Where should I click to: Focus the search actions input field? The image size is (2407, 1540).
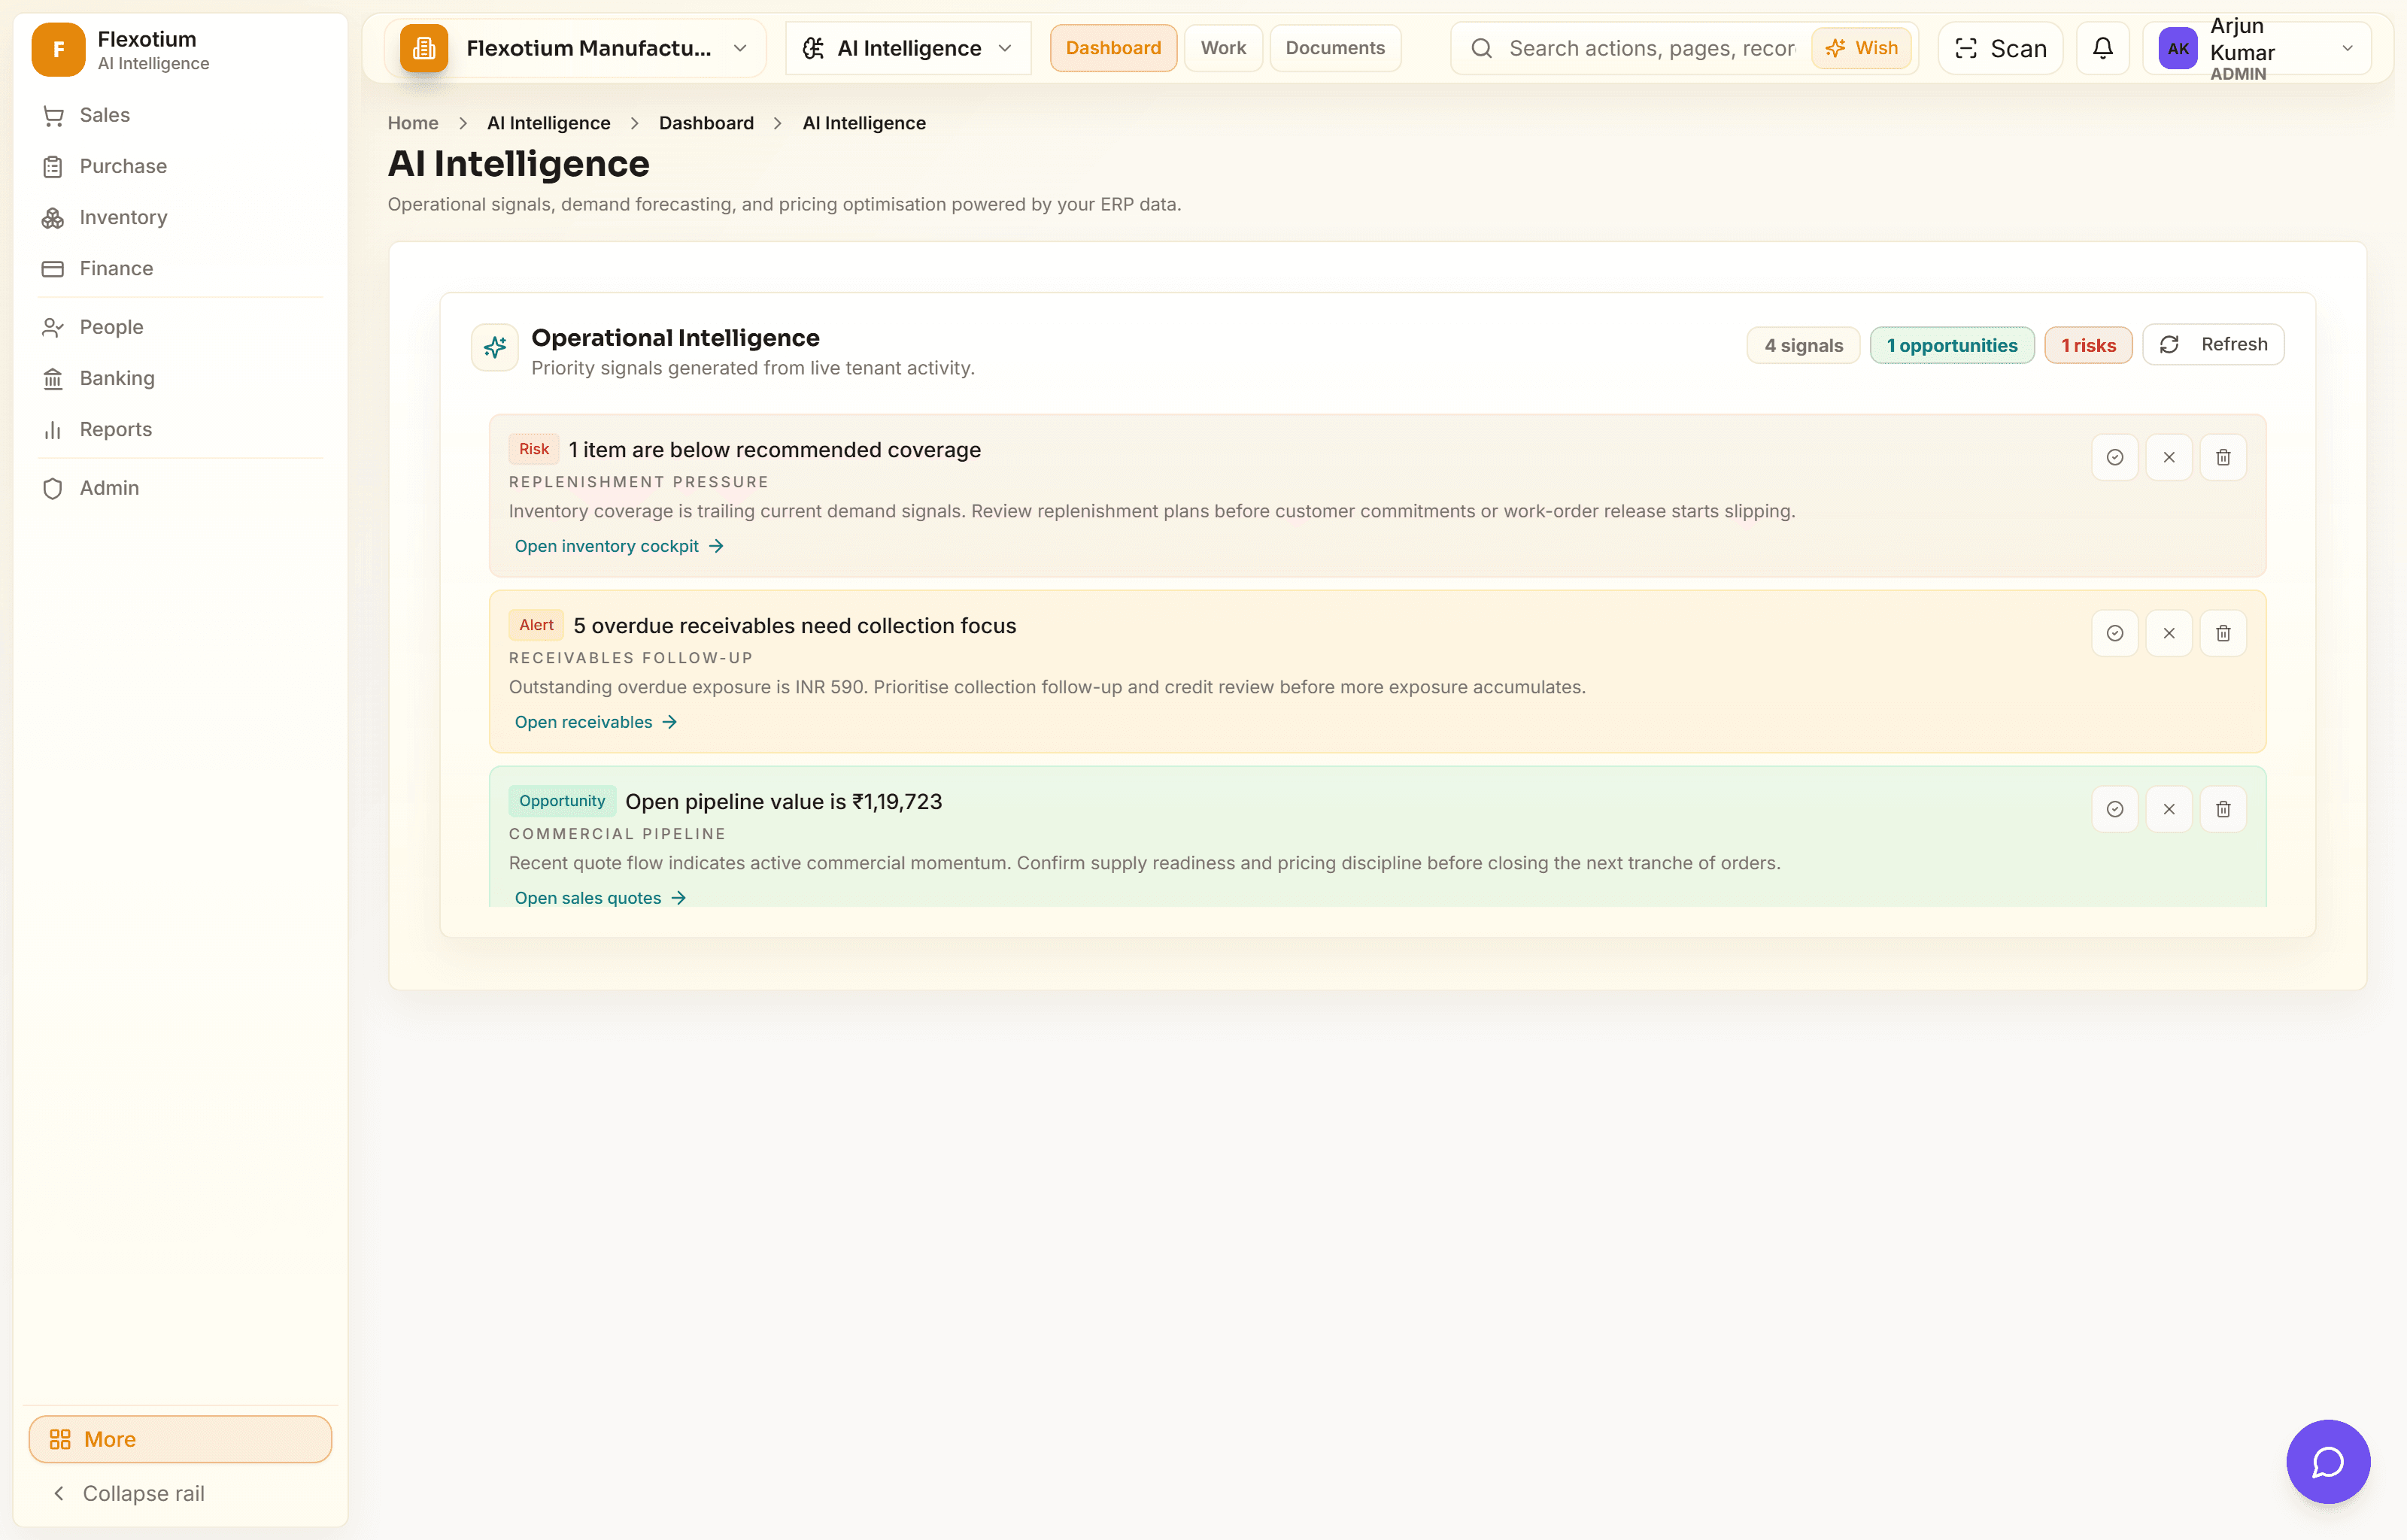1651,48
